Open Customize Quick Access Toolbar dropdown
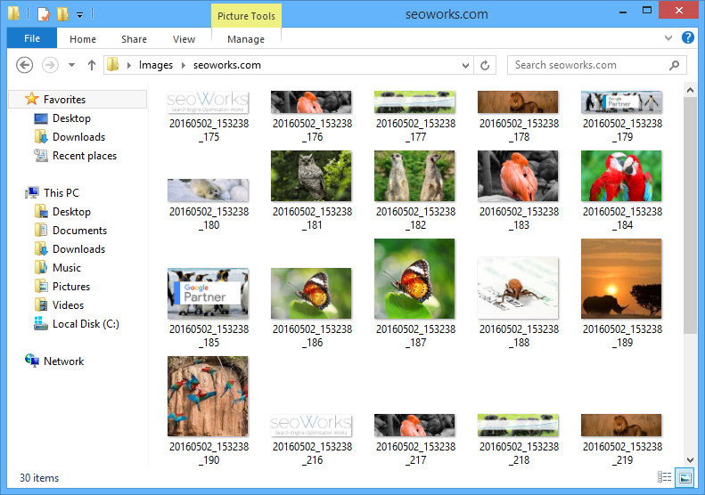 click(79, 14)
